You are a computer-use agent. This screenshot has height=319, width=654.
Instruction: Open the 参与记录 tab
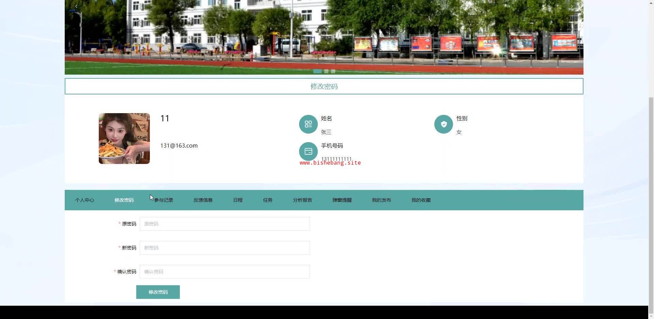click(163, 200)
